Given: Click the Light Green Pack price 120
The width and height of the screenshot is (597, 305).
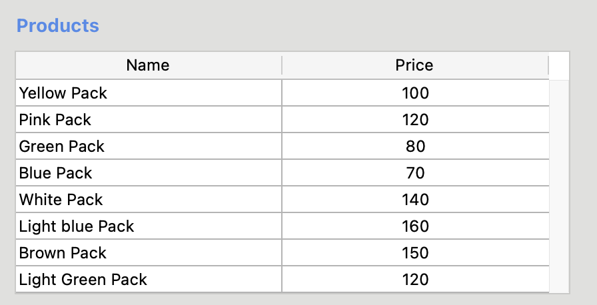Looking at the screenshot, I should tap(415, 280).
